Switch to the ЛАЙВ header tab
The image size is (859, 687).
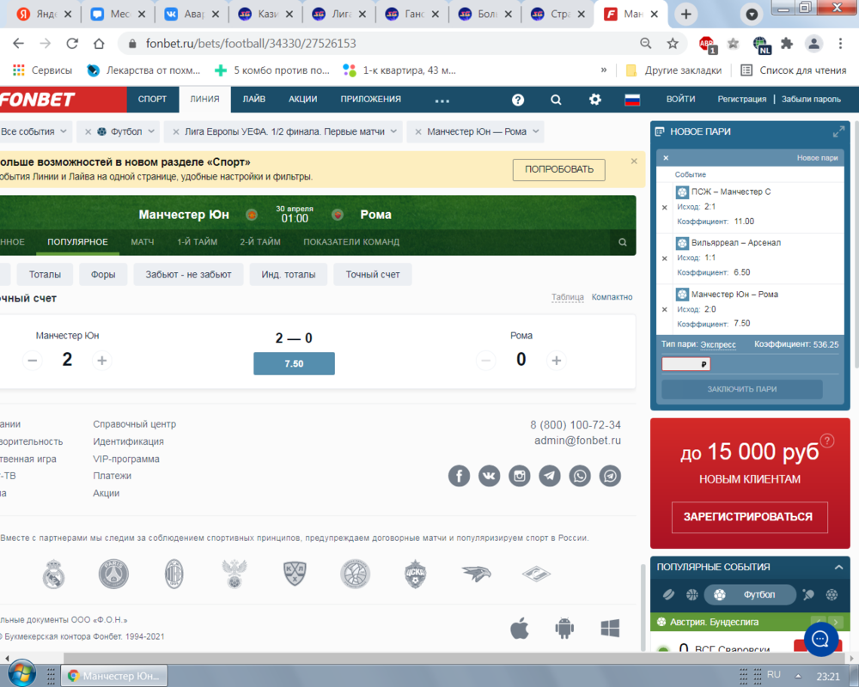pos(254,99)
